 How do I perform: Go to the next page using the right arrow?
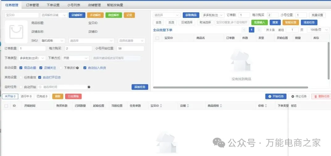tap(259, 30)
